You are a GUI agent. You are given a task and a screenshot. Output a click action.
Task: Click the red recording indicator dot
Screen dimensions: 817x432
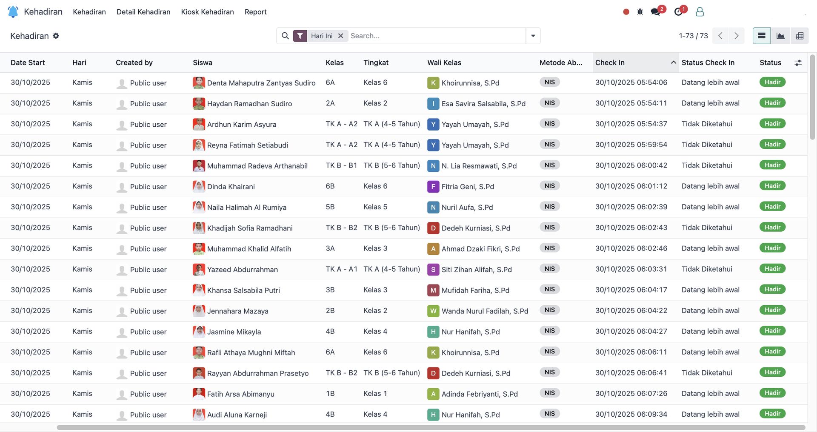[x=626, y=12]
